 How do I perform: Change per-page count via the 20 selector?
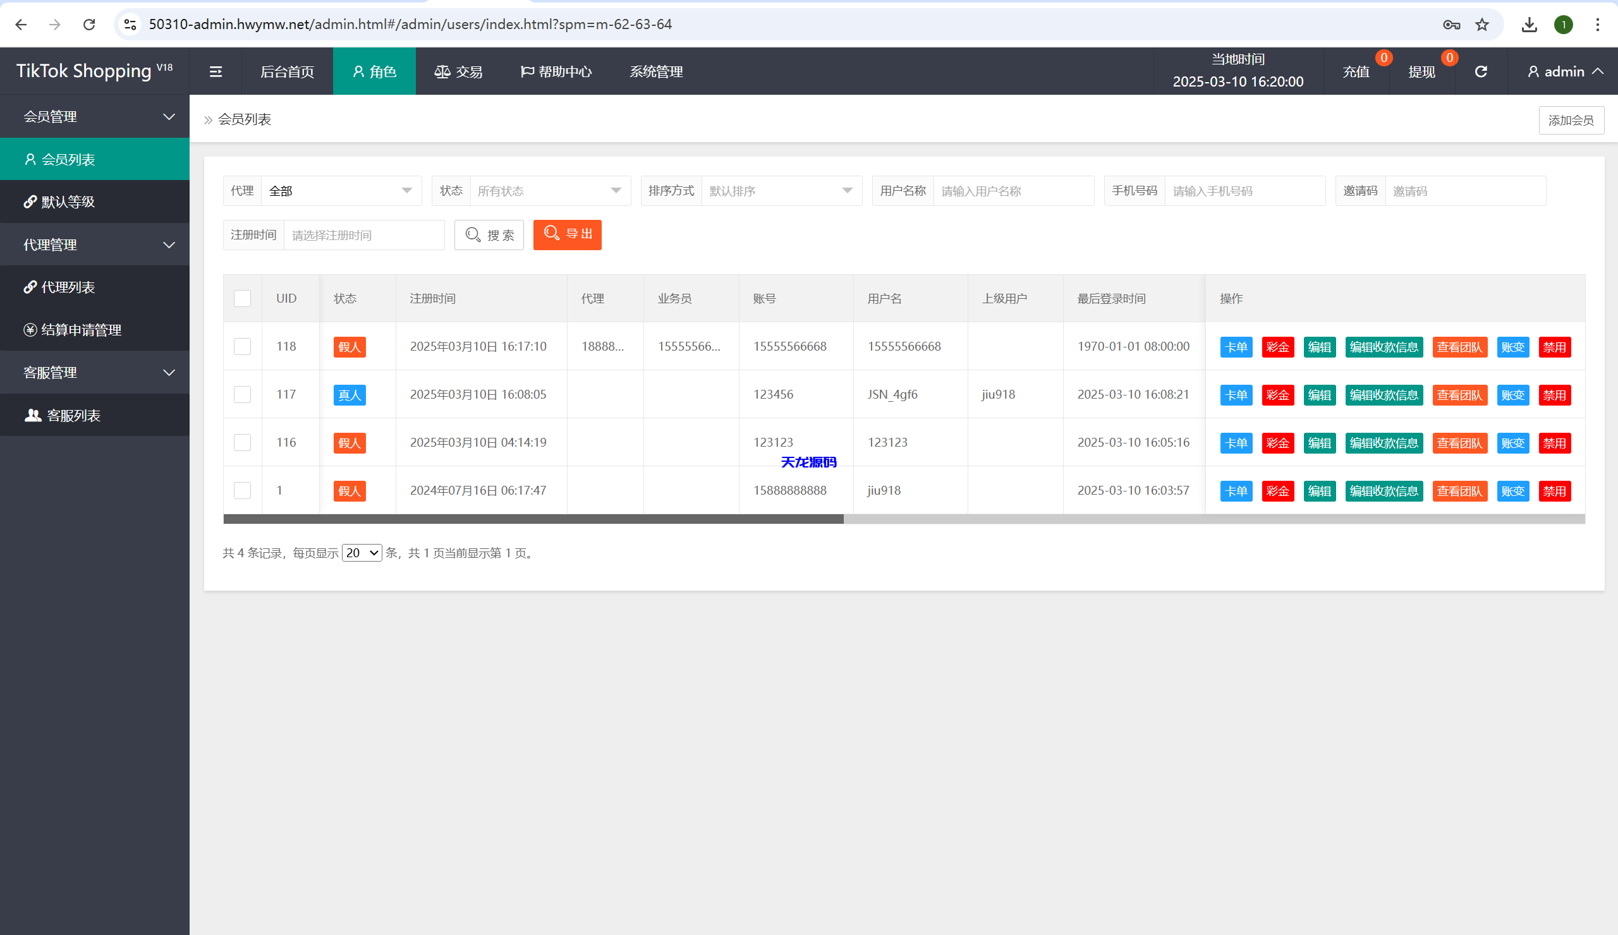click(x=362, y=553)
